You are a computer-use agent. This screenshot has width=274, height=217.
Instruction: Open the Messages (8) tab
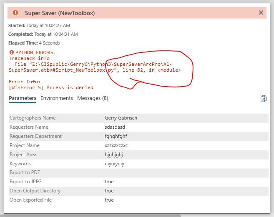pyautogui.click(x=93, y=98)
